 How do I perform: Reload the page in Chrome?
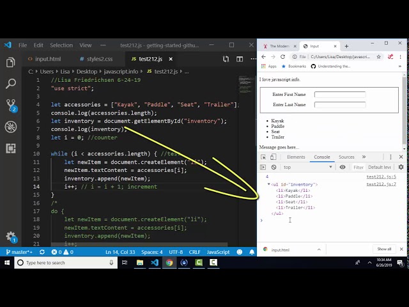(282, 57)
